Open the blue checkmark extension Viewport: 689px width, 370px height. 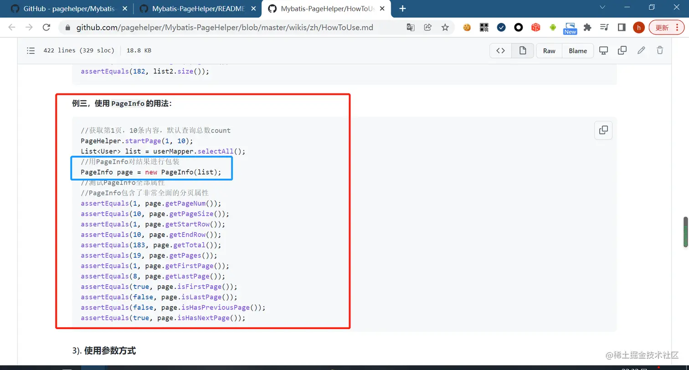coord(501,27)
